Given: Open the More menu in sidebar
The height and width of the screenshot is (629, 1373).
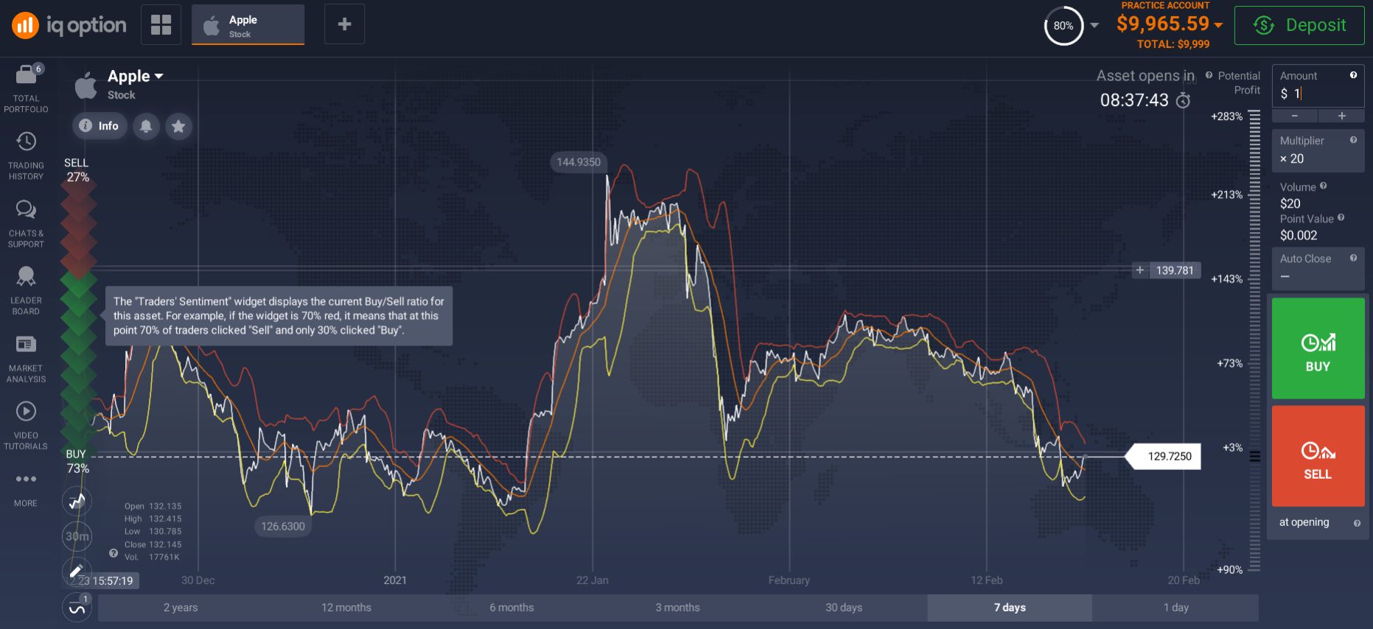Looking at the screenshot, I should [26, 489].
